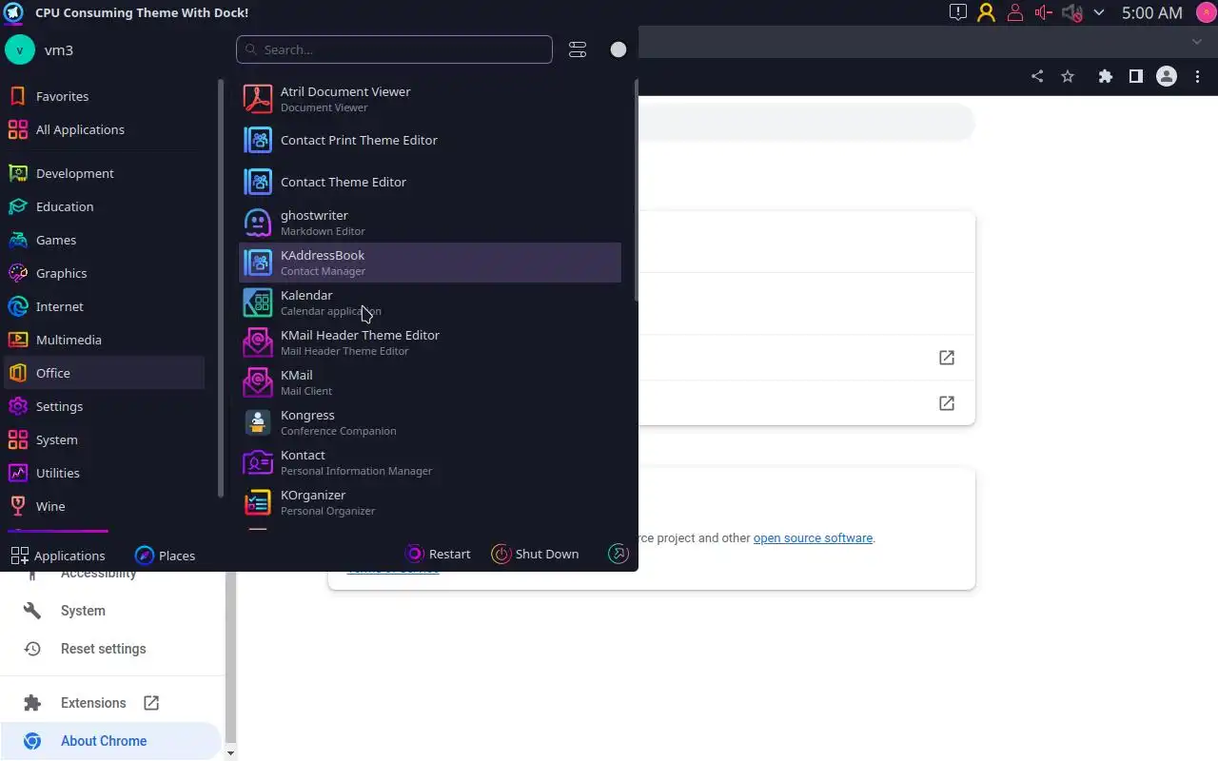This screenshot has width=1218, height=761.
Task: Click the 5:00 AM clock
Action: click(x=1152, y=12)
